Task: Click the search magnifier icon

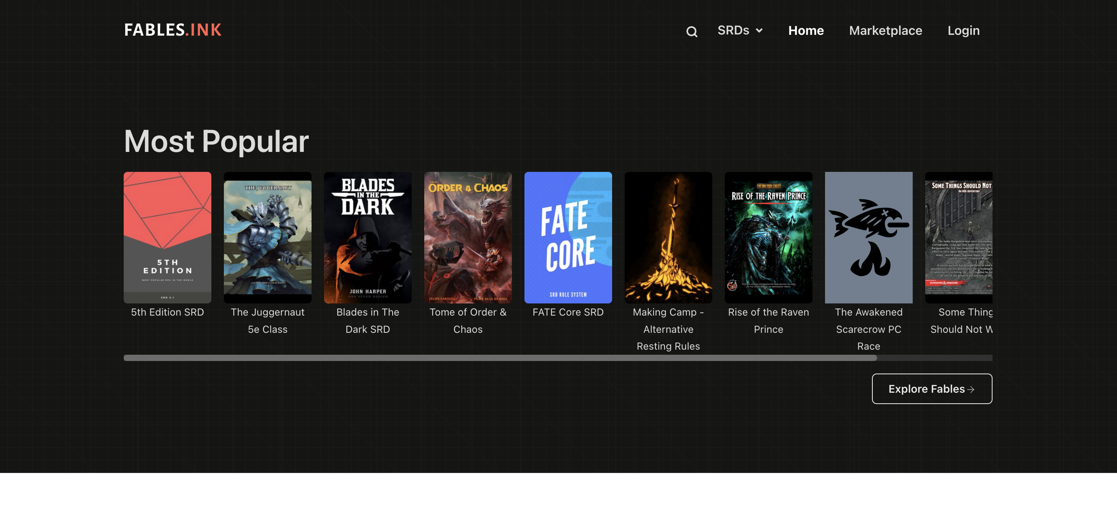Action: tap(692, 31)
